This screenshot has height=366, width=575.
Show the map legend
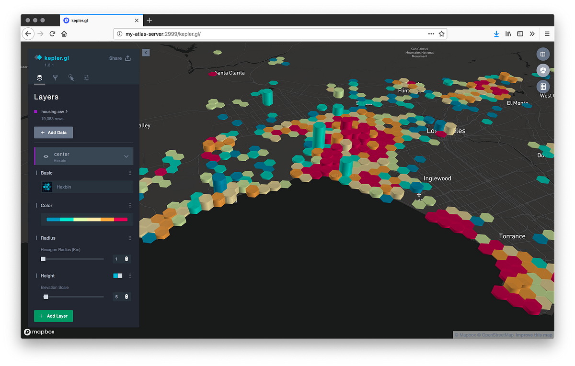543,87
